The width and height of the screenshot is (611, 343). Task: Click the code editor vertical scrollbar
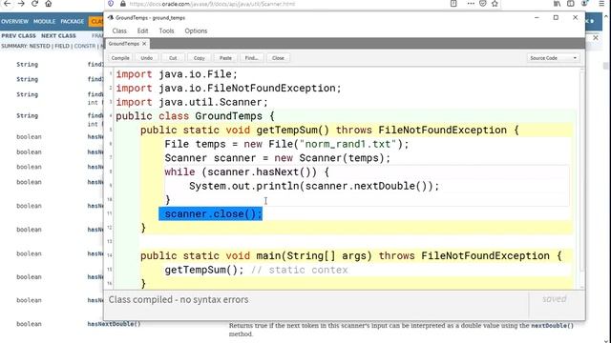pyautogui.click(x=581, y=171)
